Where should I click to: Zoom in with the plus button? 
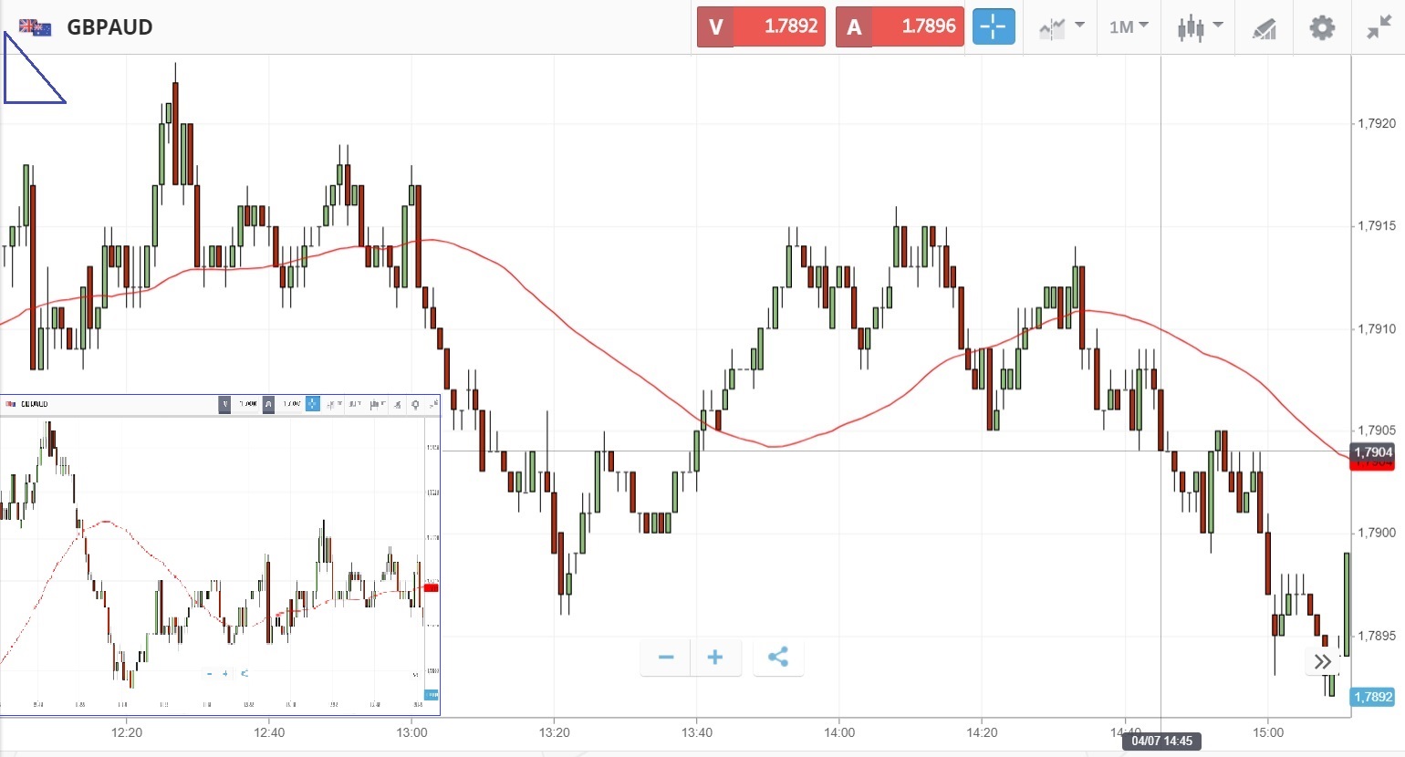[x=715, y=658]
